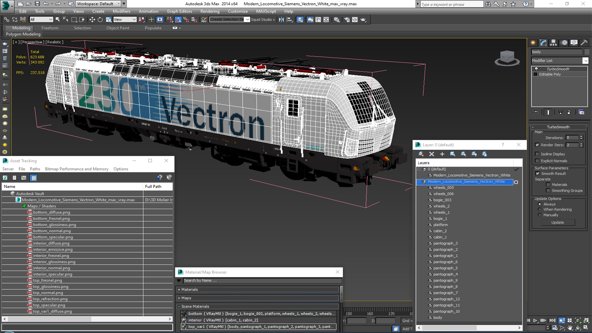
Task: Switch to the Freeform ribbon tab
Action: pos(50,28)
